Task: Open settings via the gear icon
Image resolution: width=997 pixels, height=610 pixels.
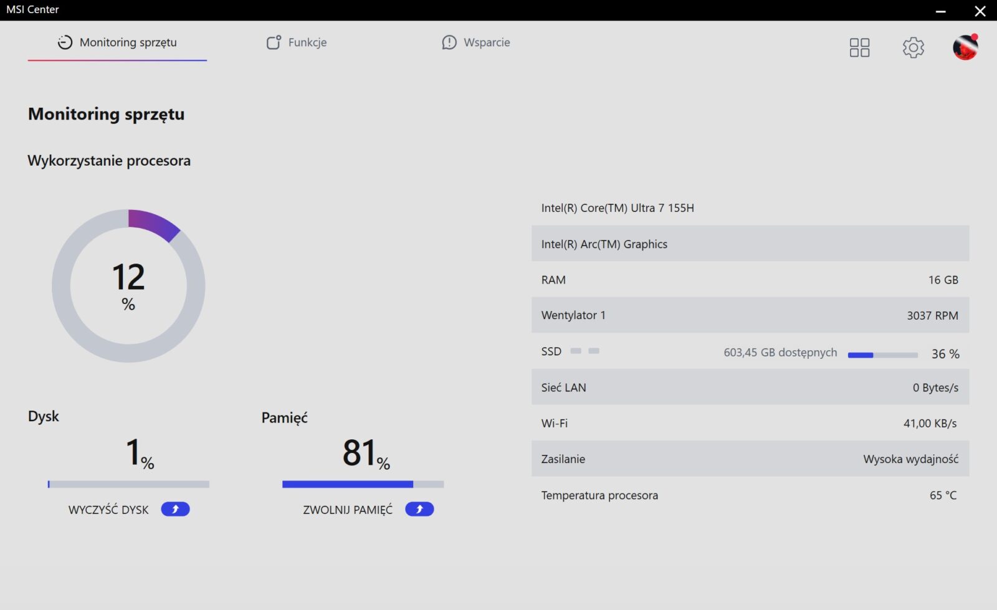Action: click(x=913, y=47)
